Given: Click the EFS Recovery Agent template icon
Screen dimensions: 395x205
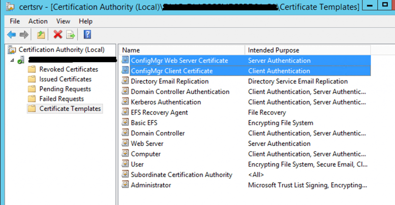Looking at the screenshot, I should click(x=125, y=112).
